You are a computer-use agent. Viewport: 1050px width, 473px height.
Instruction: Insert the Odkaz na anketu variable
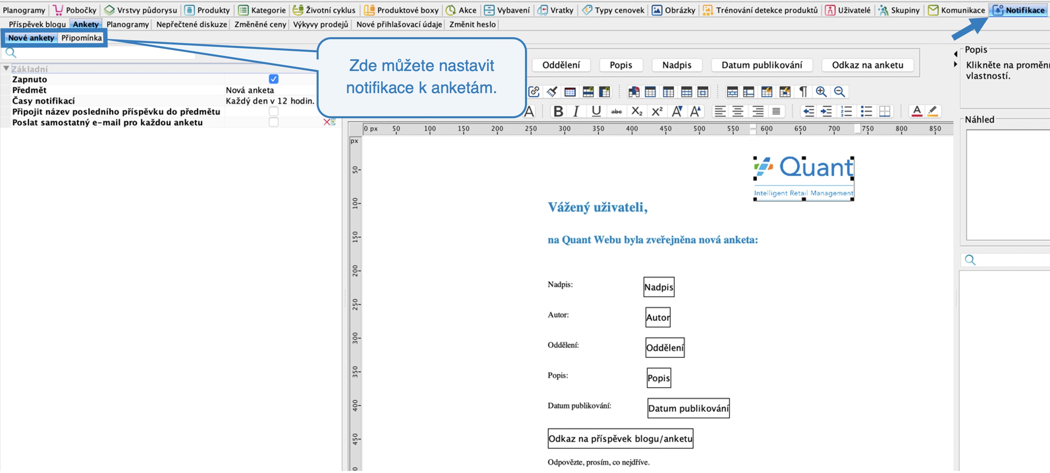click(867, 65)
